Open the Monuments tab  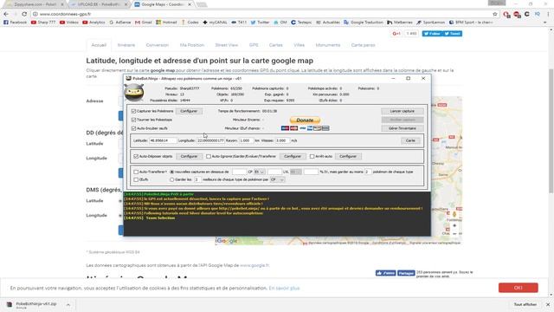[x=328, y=45]
